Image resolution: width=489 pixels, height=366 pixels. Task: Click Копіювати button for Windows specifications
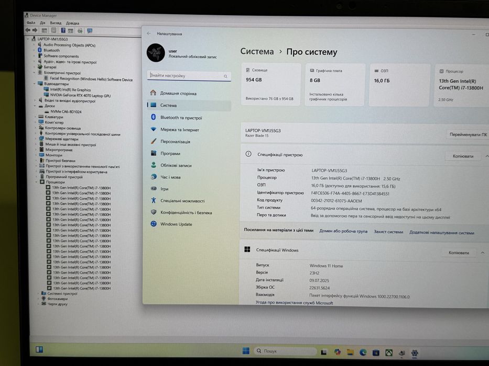(x=459, y=253)
